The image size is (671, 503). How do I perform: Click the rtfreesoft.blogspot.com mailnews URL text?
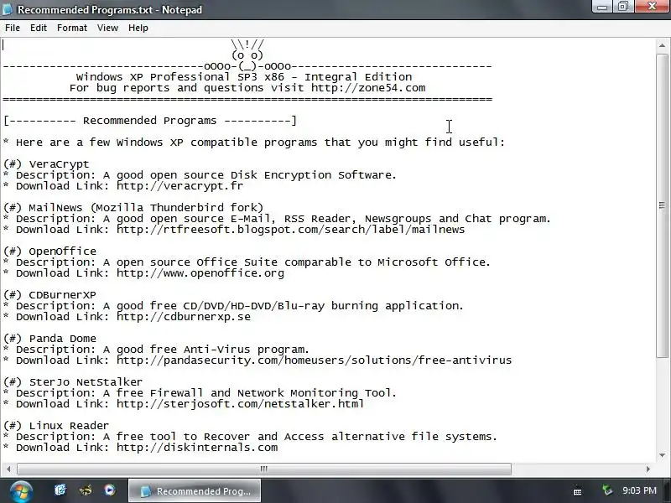(x=290, y=230)
